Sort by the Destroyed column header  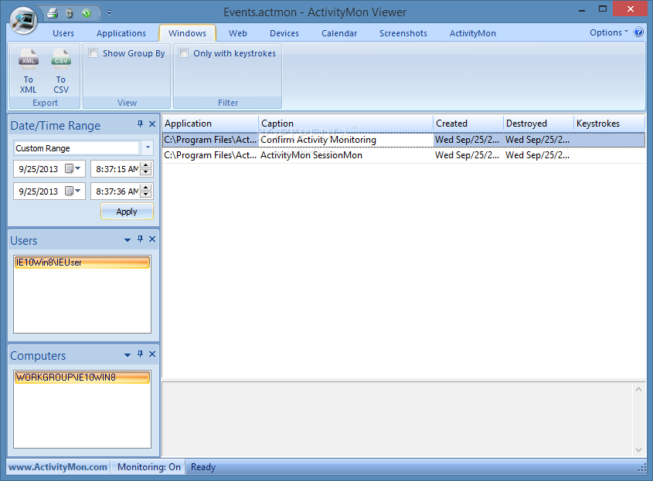539,124
